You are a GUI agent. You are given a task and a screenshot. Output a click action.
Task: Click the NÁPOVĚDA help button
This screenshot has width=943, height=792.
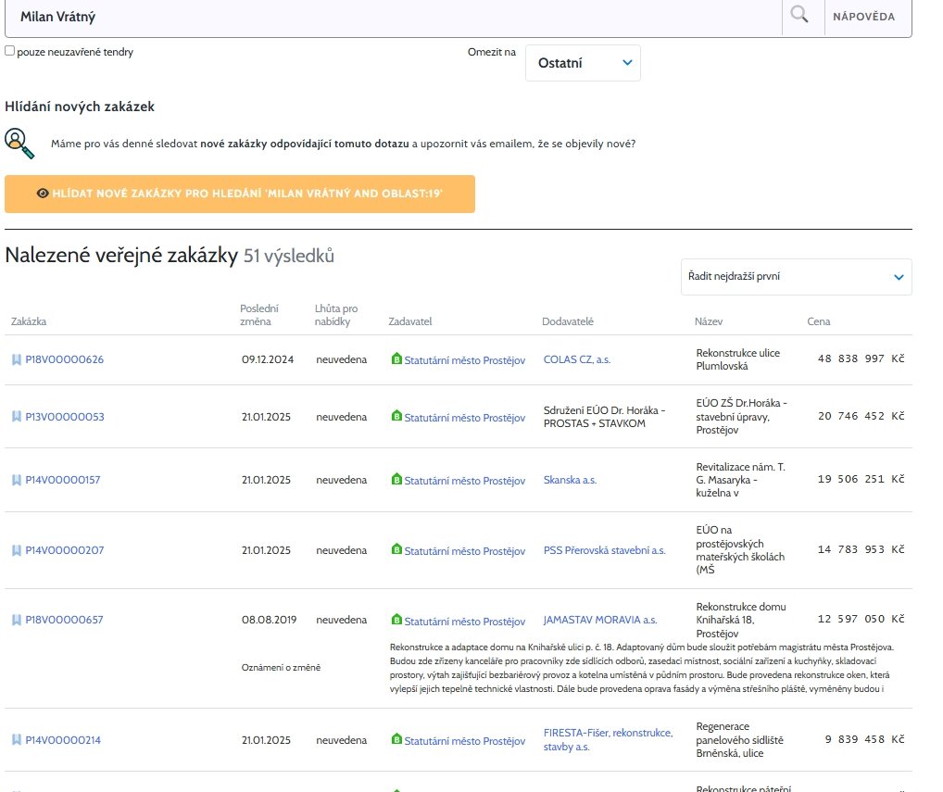(863, 17)
